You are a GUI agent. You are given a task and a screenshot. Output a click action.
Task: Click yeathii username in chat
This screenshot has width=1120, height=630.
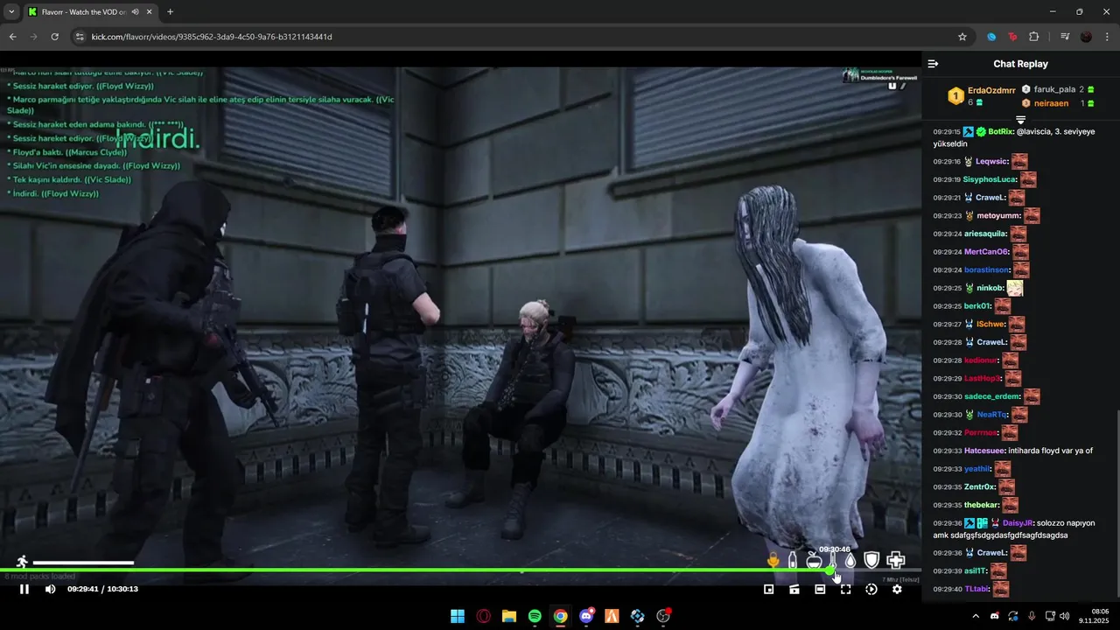[978, 469]
